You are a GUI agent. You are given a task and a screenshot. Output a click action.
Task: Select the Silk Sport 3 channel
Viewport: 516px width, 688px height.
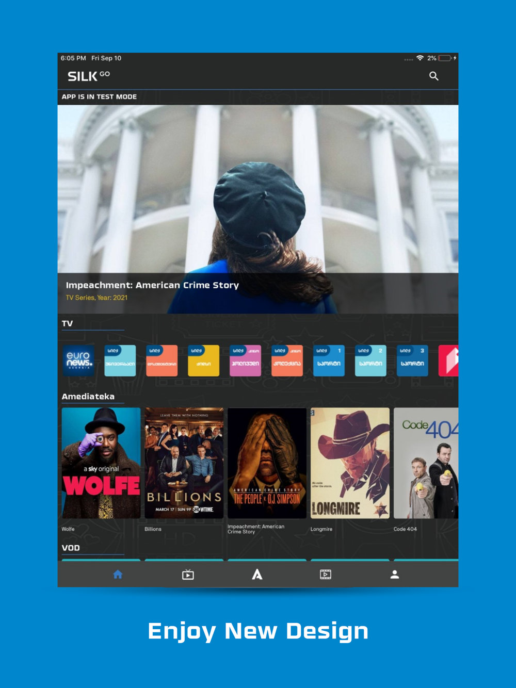413,361
